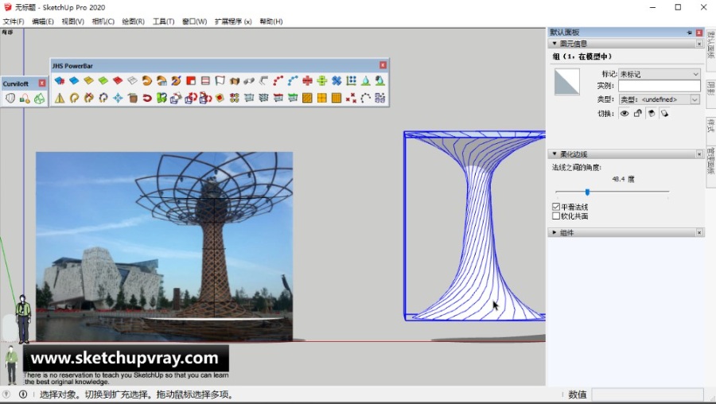Viewport: 716px width, 404px height.
Task: Select the Curviloft Loft along Path tool
Action: (25, 98)
